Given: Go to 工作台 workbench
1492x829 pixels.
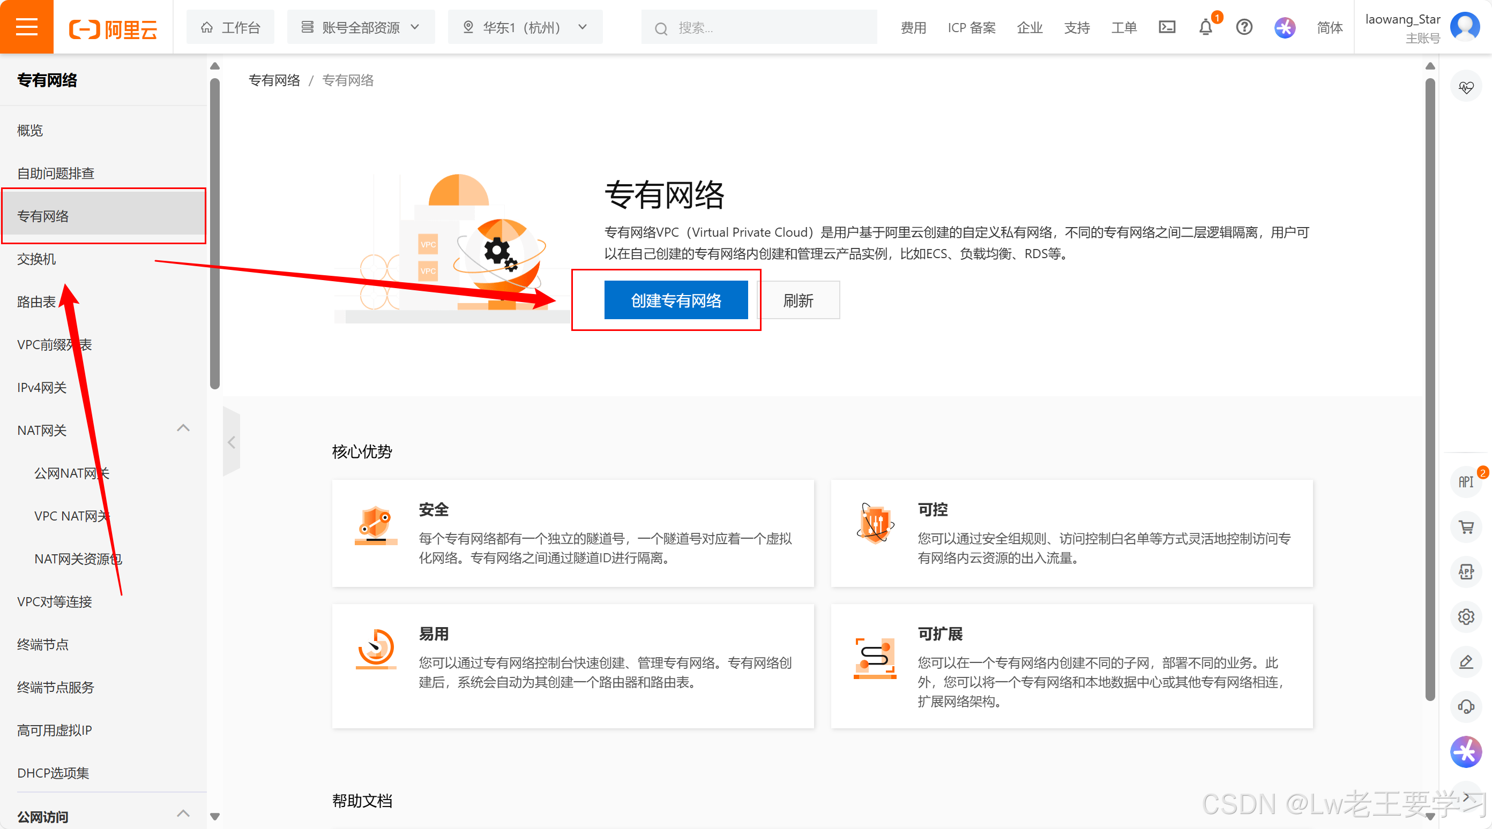Looking at the screenshot, I should [230, 27].
